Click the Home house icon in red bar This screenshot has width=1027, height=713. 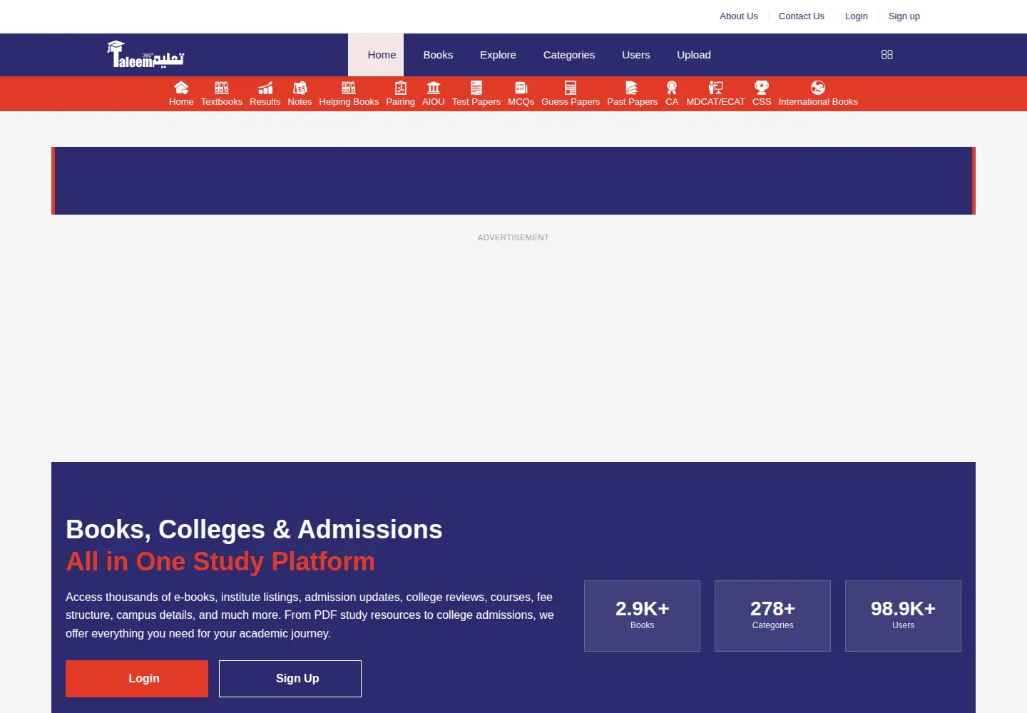181,88
